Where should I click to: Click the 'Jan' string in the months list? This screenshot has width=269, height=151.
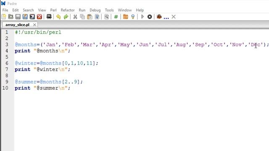50,44
